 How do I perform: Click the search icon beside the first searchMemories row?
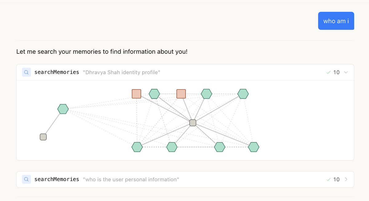26,72
